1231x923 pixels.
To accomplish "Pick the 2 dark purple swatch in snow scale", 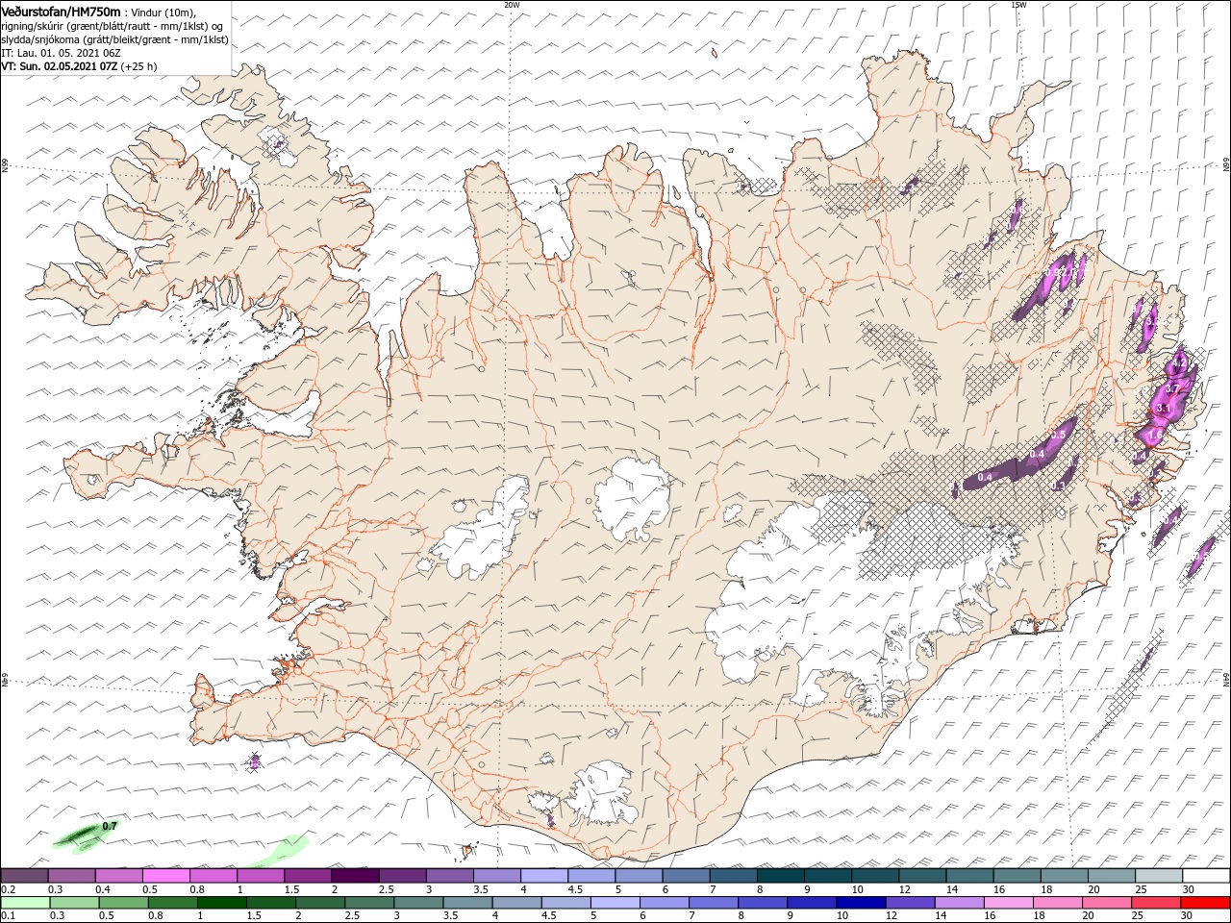I will point(355,875).
